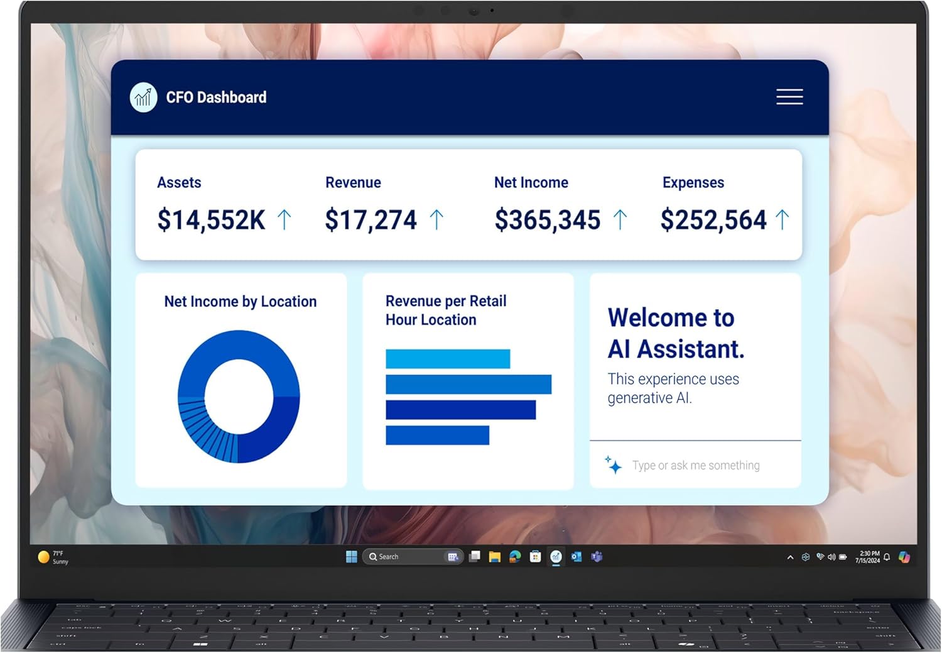Click the 'Revenue' label in the summary card

tap(353, 182)
